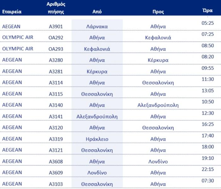Click the Ηράκλειο origin cell

[97, 139]
